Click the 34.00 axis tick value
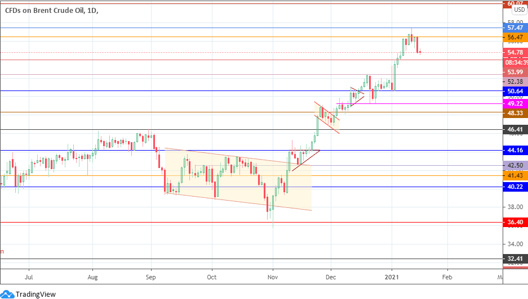Image resolution: width=528 pixels, height=299 pixels. click(x=515, y=244)
